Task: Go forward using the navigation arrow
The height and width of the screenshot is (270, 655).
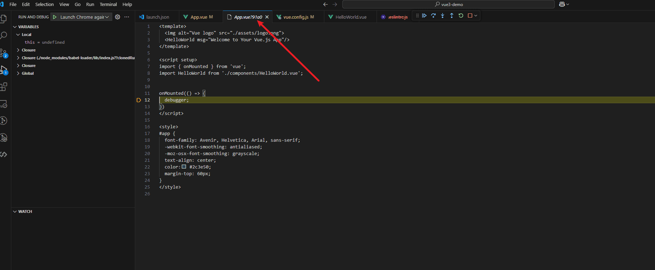Action: point(335,4)
